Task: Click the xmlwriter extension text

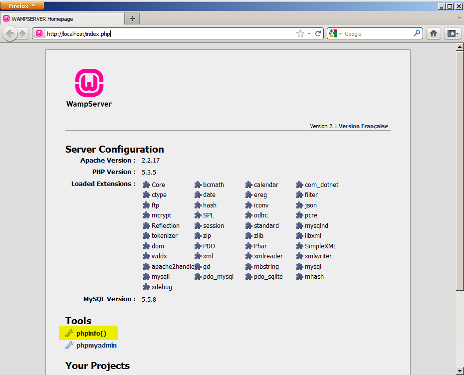Action: tap(318, 256)
